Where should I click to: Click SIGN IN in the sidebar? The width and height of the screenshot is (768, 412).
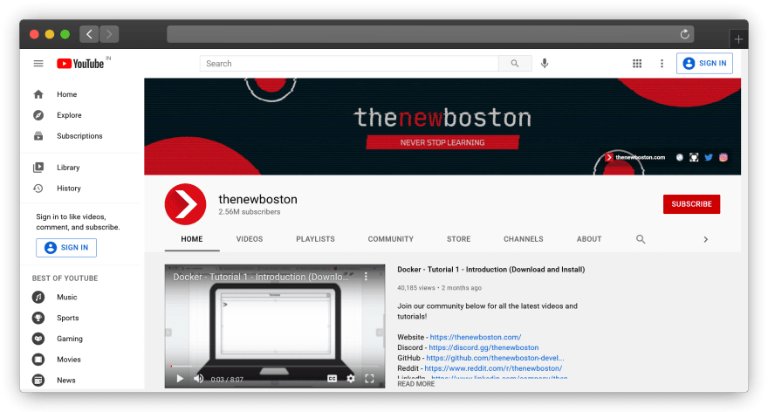point(66,247)
